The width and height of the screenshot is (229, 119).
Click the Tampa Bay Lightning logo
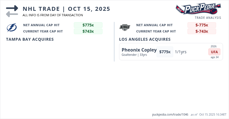[x=12, y=28]
